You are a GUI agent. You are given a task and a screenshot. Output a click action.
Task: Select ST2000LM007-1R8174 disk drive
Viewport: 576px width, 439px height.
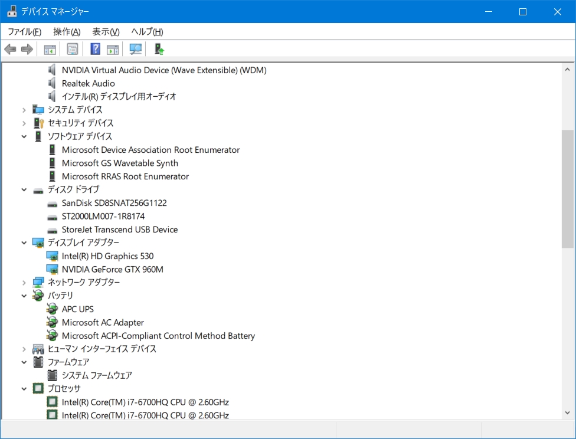[x=103, y=216]
